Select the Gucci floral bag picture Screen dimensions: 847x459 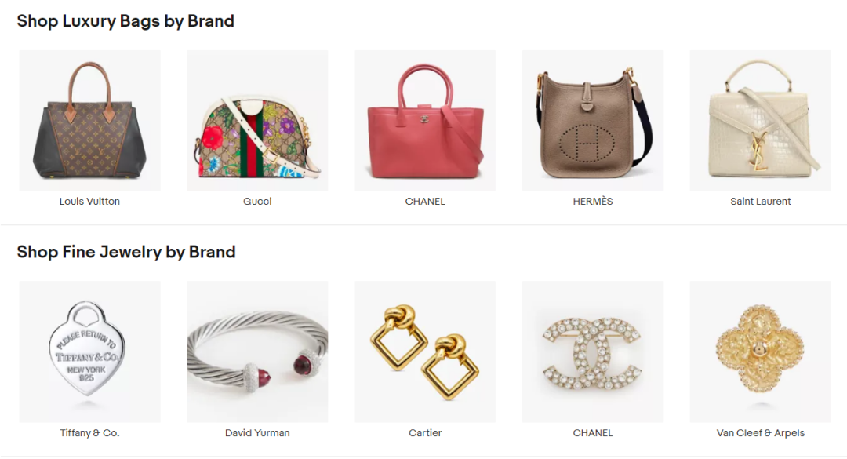click(x=257, y=121)
